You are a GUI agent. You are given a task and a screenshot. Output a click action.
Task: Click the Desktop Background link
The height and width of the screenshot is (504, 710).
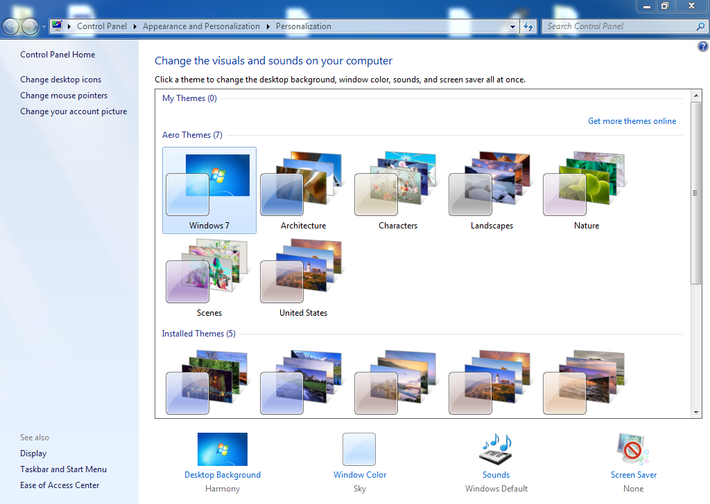(x=223, y=475)
